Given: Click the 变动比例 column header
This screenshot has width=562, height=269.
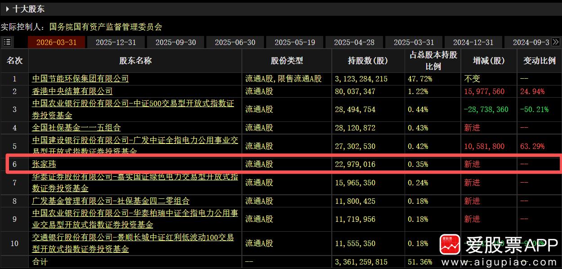Looking at the screenshot, I should point(540,61).
